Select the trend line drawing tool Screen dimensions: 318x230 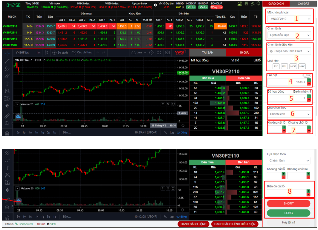point(7,61)
